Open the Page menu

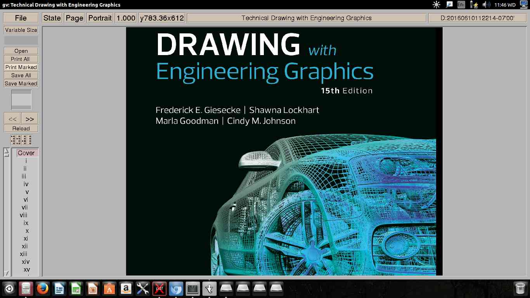pos(74,18)
